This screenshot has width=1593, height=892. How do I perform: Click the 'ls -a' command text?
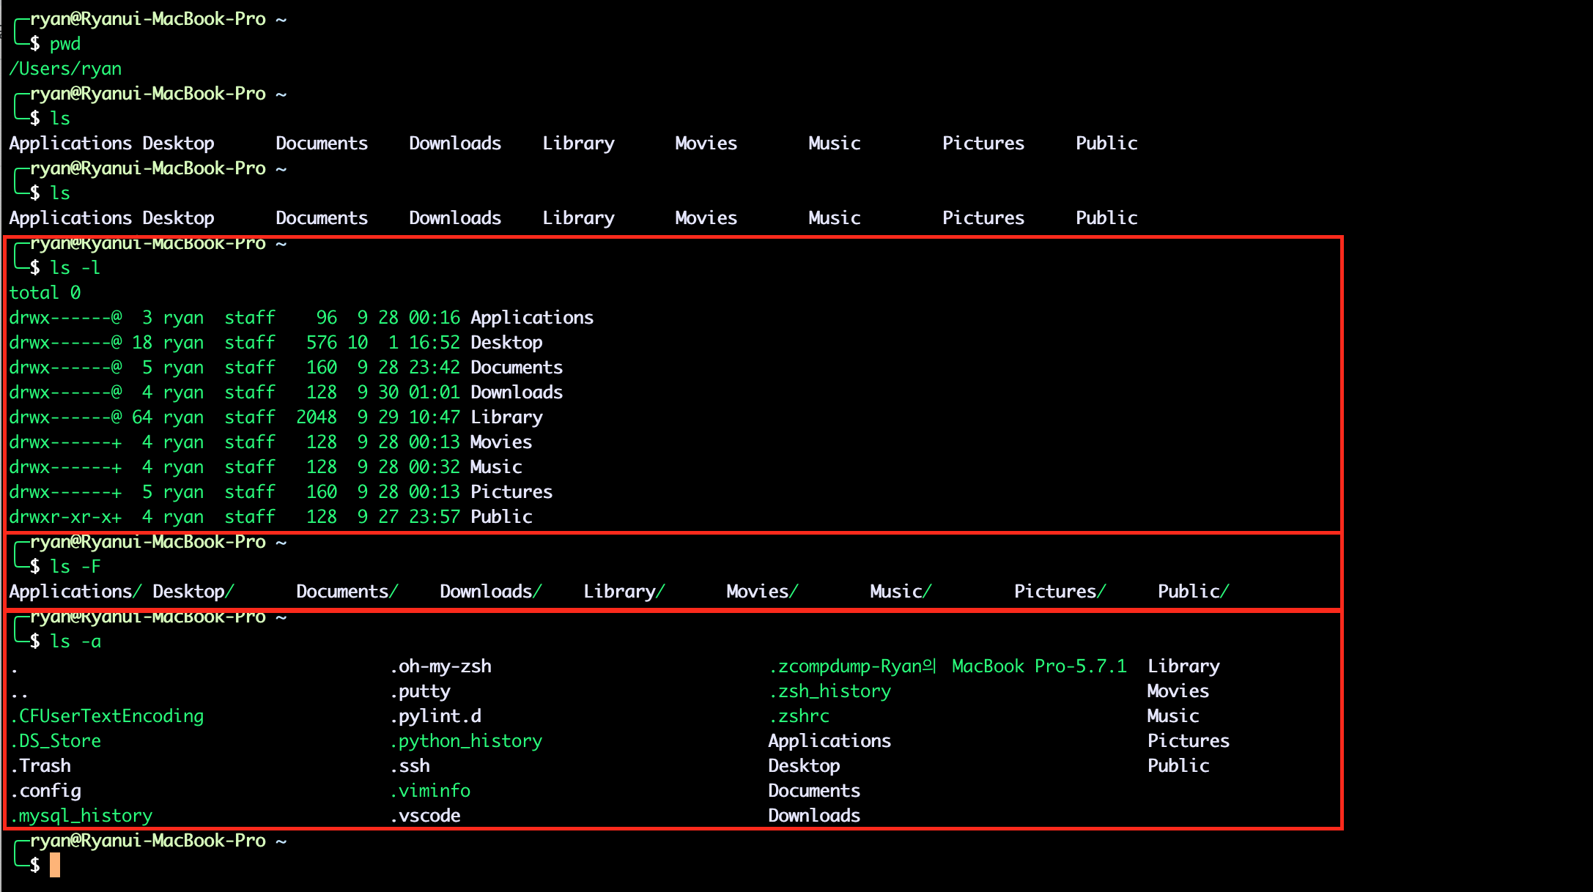(75, 642)
